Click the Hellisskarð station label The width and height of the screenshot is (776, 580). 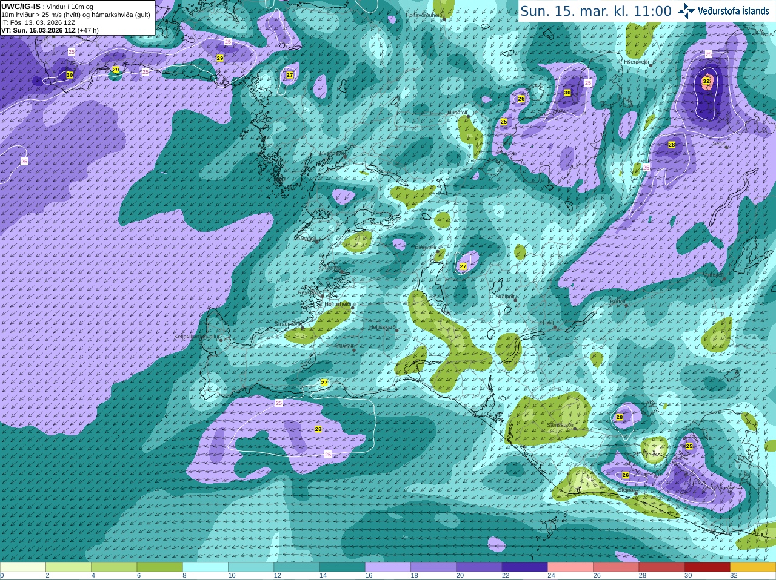point(383,327)
